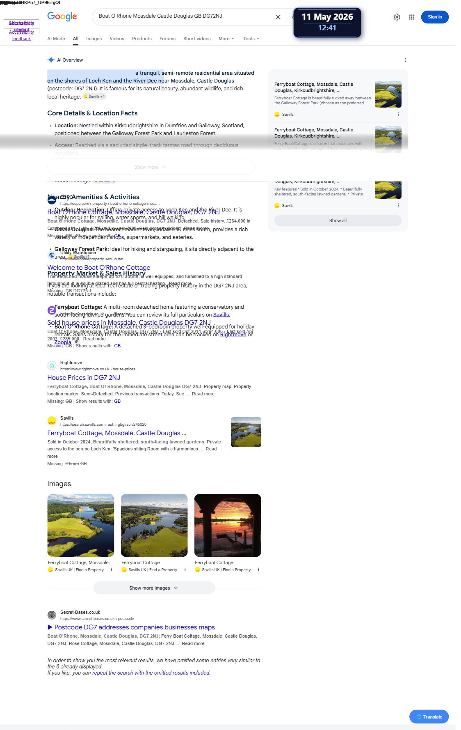Click into the search query field
Image resolution: width=461 pixels, height=730 pixels.
pos(185,16)
